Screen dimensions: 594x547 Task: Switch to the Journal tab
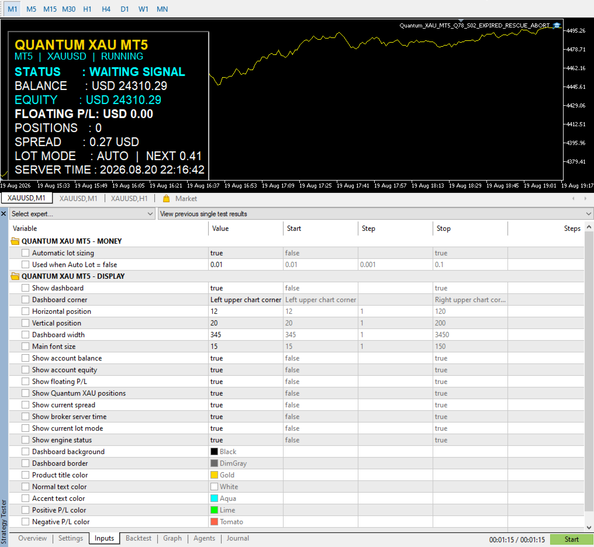click(238, 538)
